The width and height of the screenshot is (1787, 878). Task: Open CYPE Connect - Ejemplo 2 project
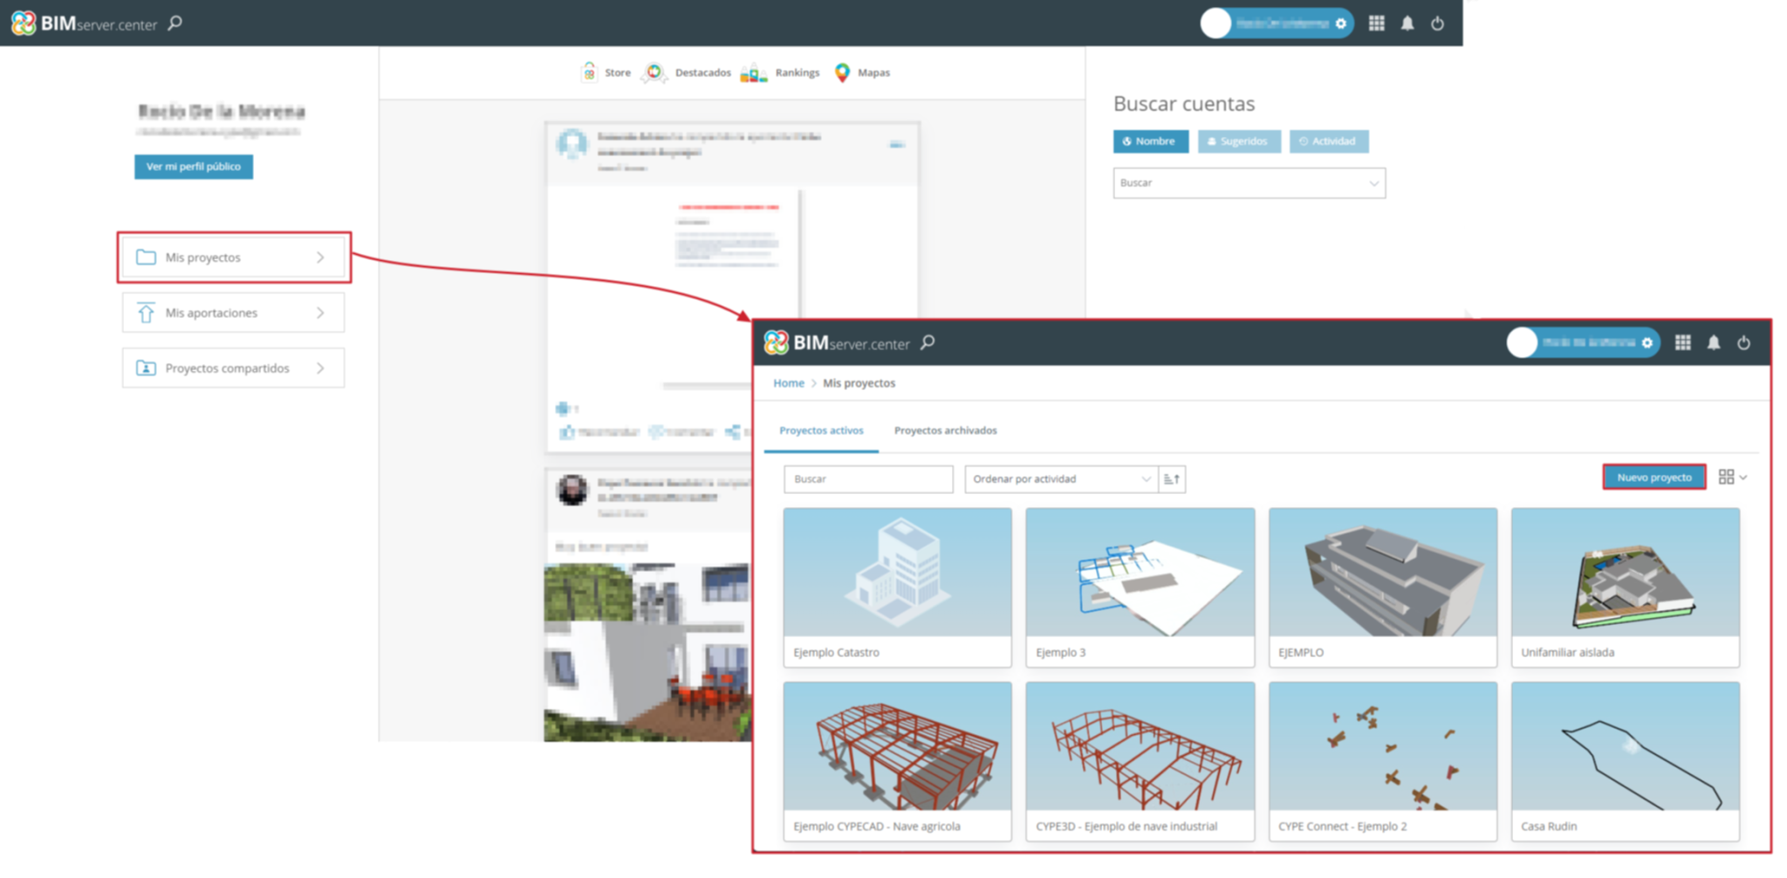[x=1382, y=762]
